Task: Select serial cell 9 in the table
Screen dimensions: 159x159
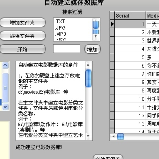Action: (x=130, y=91)
